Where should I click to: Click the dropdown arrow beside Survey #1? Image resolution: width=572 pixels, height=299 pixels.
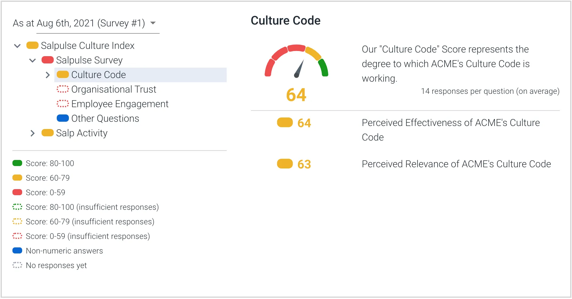pos(153,23)
